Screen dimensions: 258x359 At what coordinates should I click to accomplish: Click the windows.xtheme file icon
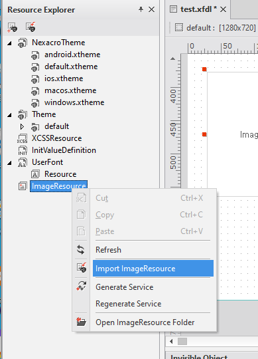[35, 103]
